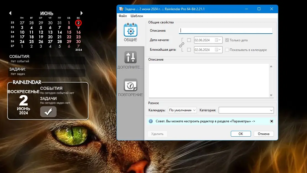Image resolution: width=307 pixels, height=173 pixels.
Task: Open the Ближайшая дата date picker dropdown
Action: tap(218, 50)
